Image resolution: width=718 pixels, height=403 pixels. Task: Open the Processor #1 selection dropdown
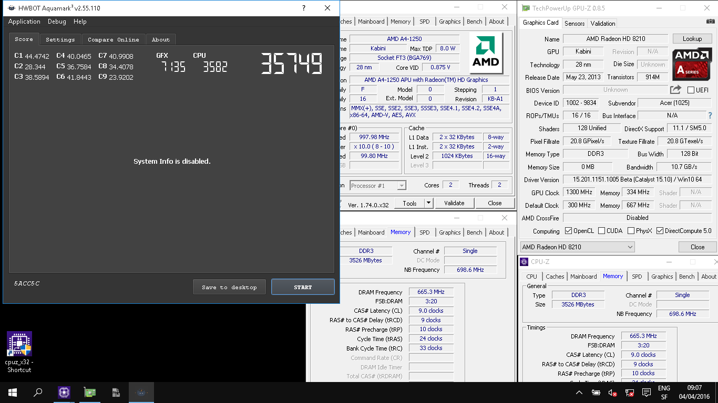tap(378, 185)
